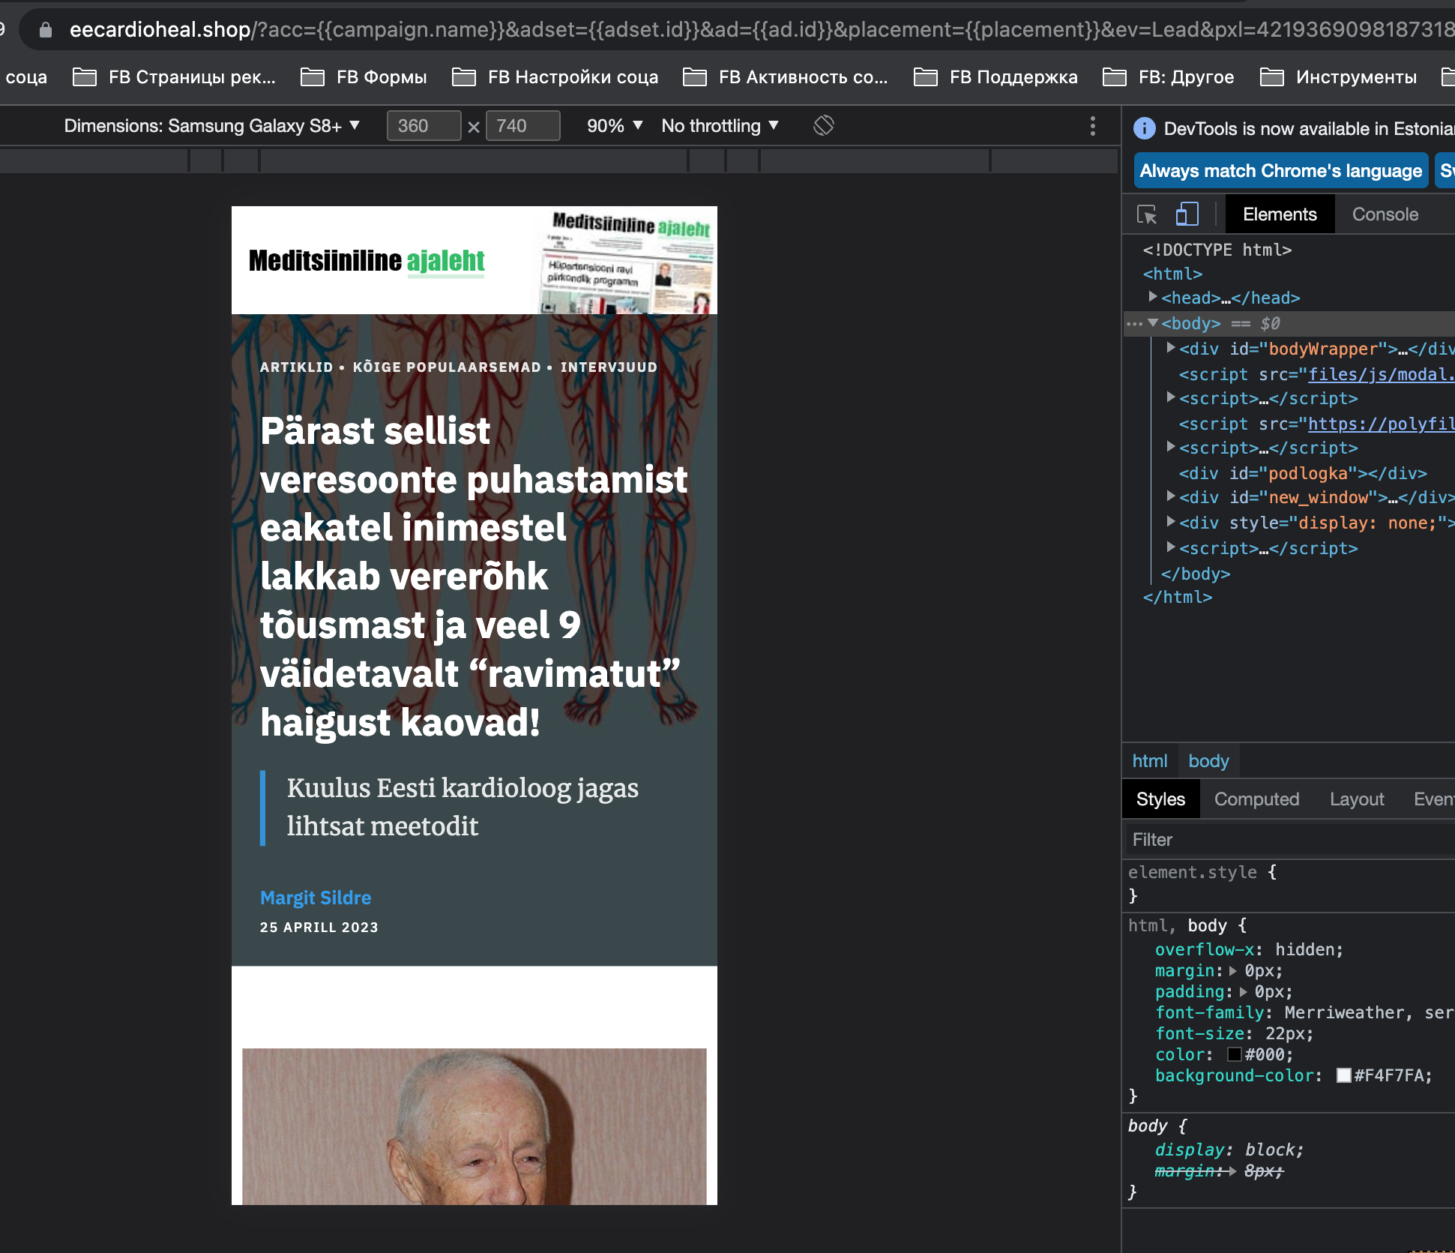Click the newspaper thumbnail in page header
The width and height of the screenshot is (1455, 1253).
628,260
